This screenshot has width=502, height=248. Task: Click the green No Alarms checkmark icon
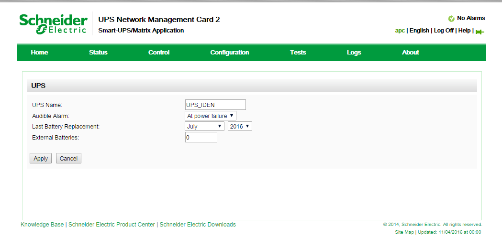(x=451, y=19)
